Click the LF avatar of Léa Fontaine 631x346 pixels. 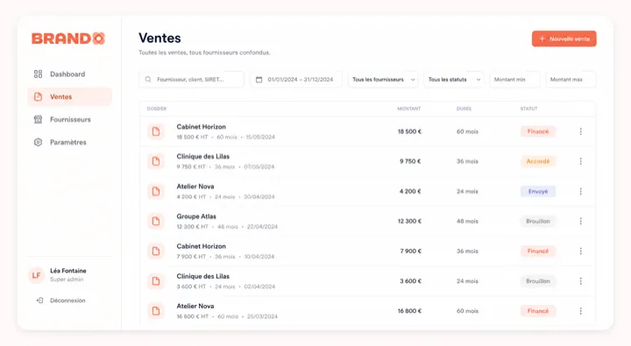(x=36, y=275)
